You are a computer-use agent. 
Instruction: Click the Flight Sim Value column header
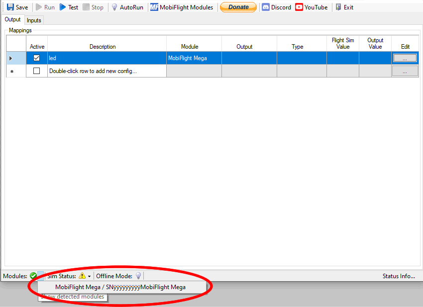pos(342,43)
